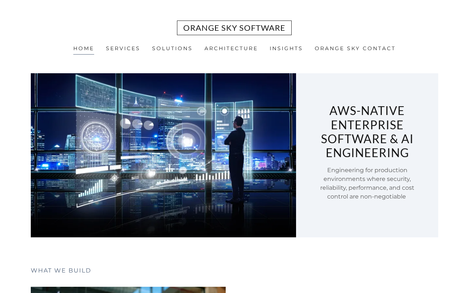Go to the Services page
Screen dimensions: 469x293
coord(123,48)
